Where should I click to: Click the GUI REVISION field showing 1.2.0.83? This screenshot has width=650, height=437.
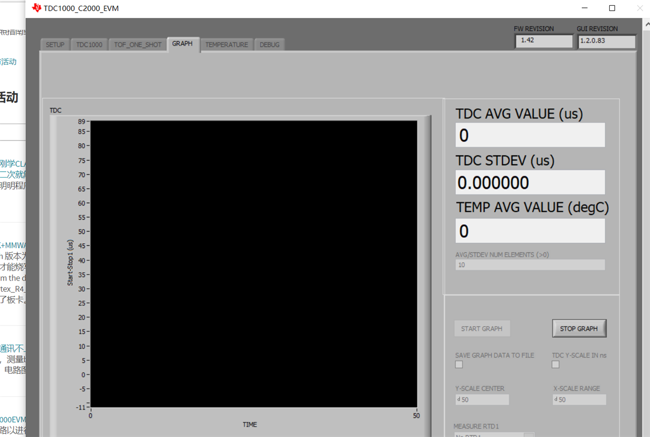coord(607,41)
